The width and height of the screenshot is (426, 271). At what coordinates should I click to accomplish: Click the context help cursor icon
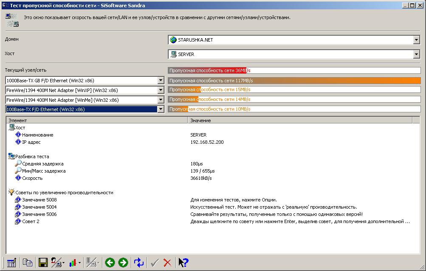[x=183, y=263]
